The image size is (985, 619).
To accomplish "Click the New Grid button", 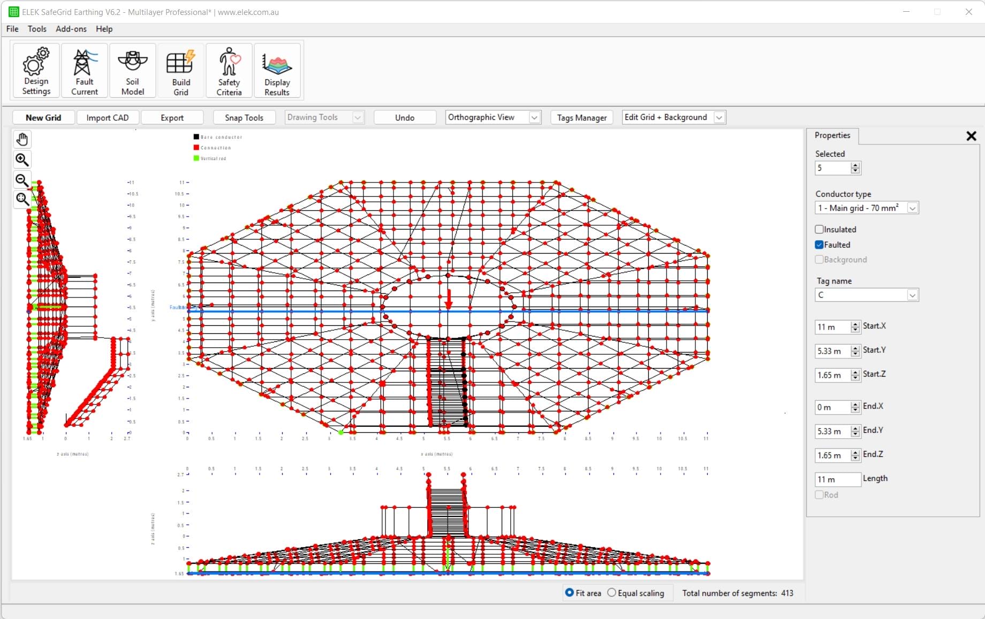I will (x=43, y=117).
